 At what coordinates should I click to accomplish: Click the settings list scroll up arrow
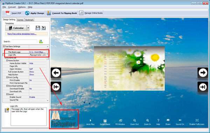(48, 46)
